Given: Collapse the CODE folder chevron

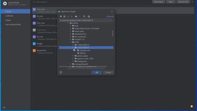Looking at the screenshot, I should coord(70,42).
